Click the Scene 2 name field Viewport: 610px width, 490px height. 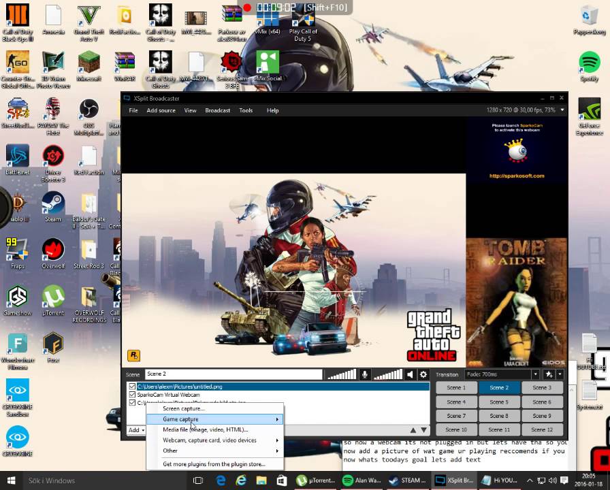click(x=234, y=374)
